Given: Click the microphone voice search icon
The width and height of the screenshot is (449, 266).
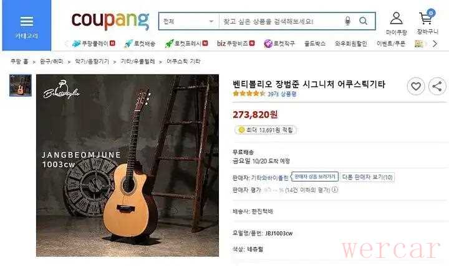Looking at the screenshot, I should (x=347, y=21).
